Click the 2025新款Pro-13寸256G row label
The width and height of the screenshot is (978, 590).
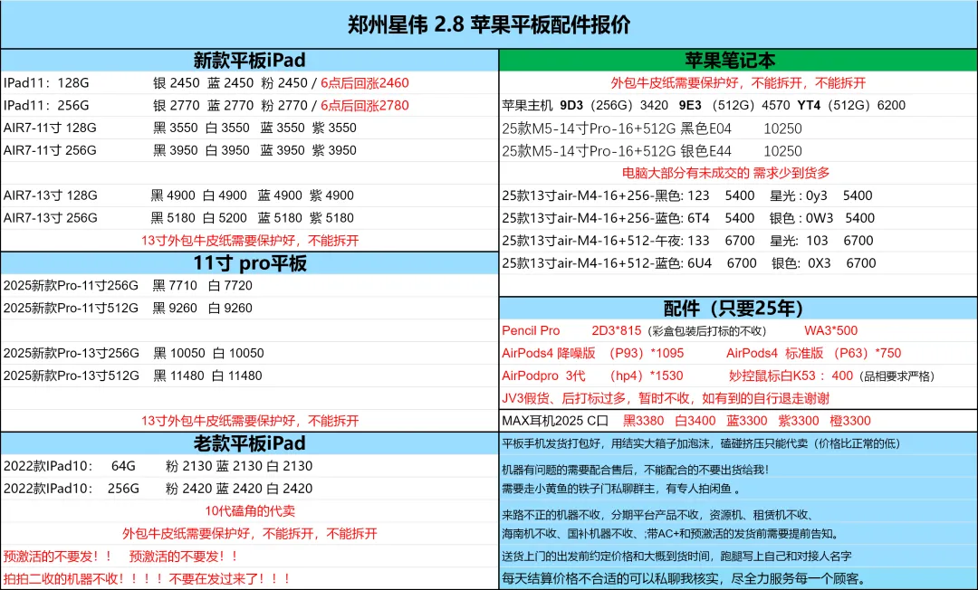coord(72,353)
